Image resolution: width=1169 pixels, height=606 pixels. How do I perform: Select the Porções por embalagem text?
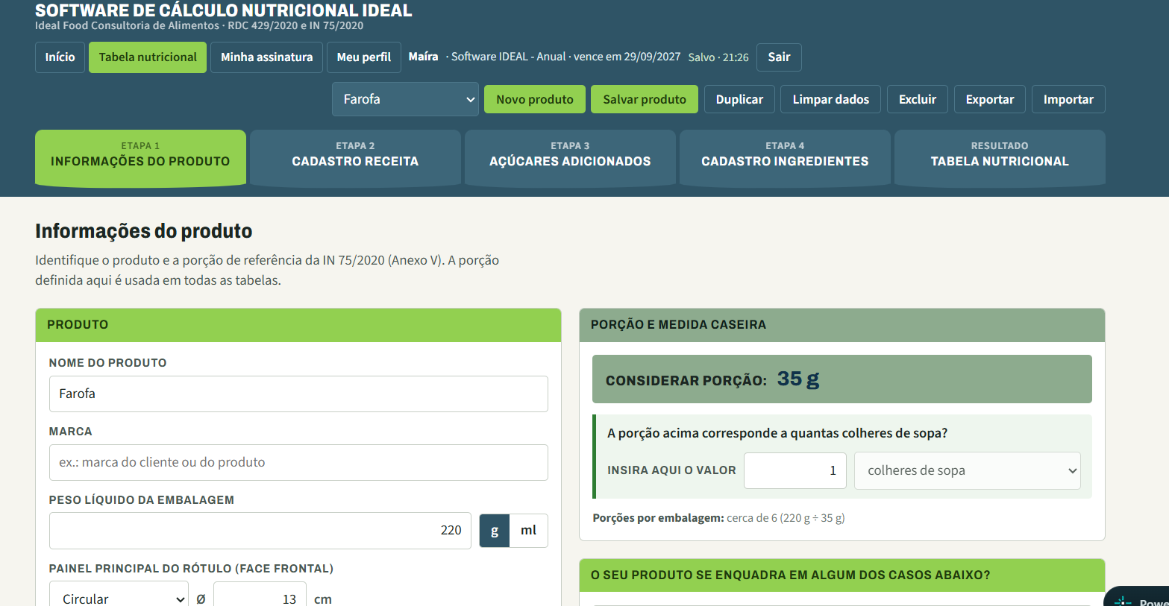(x=718, y=518)
